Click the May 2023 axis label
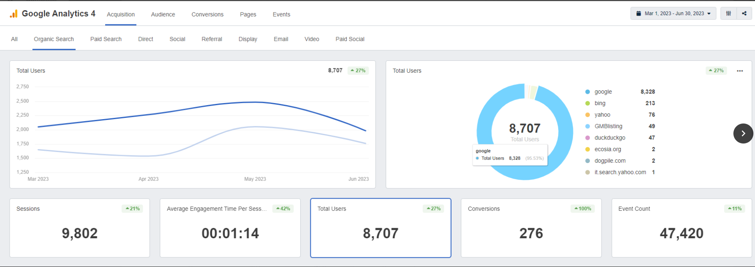Screen dimensions: 755x267 click(x=255, y=179)
